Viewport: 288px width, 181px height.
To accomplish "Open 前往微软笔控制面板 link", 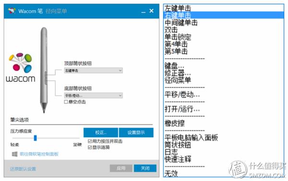I will [39, 154].
